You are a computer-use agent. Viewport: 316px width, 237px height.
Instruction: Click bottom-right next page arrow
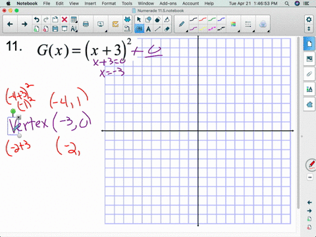coord(309,211)
